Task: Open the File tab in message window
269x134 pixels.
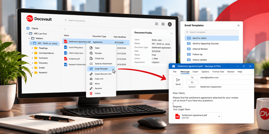Action: [x=175, y=72]
